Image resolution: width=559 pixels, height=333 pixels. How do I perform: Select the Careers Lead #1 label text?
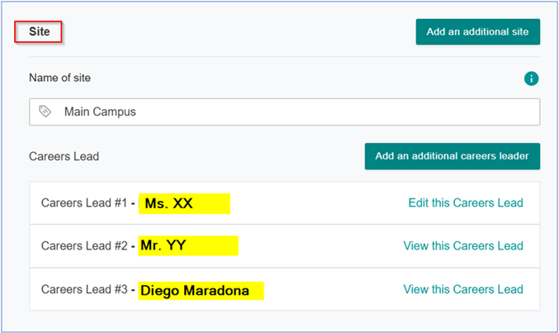click(x=84, y=202)
